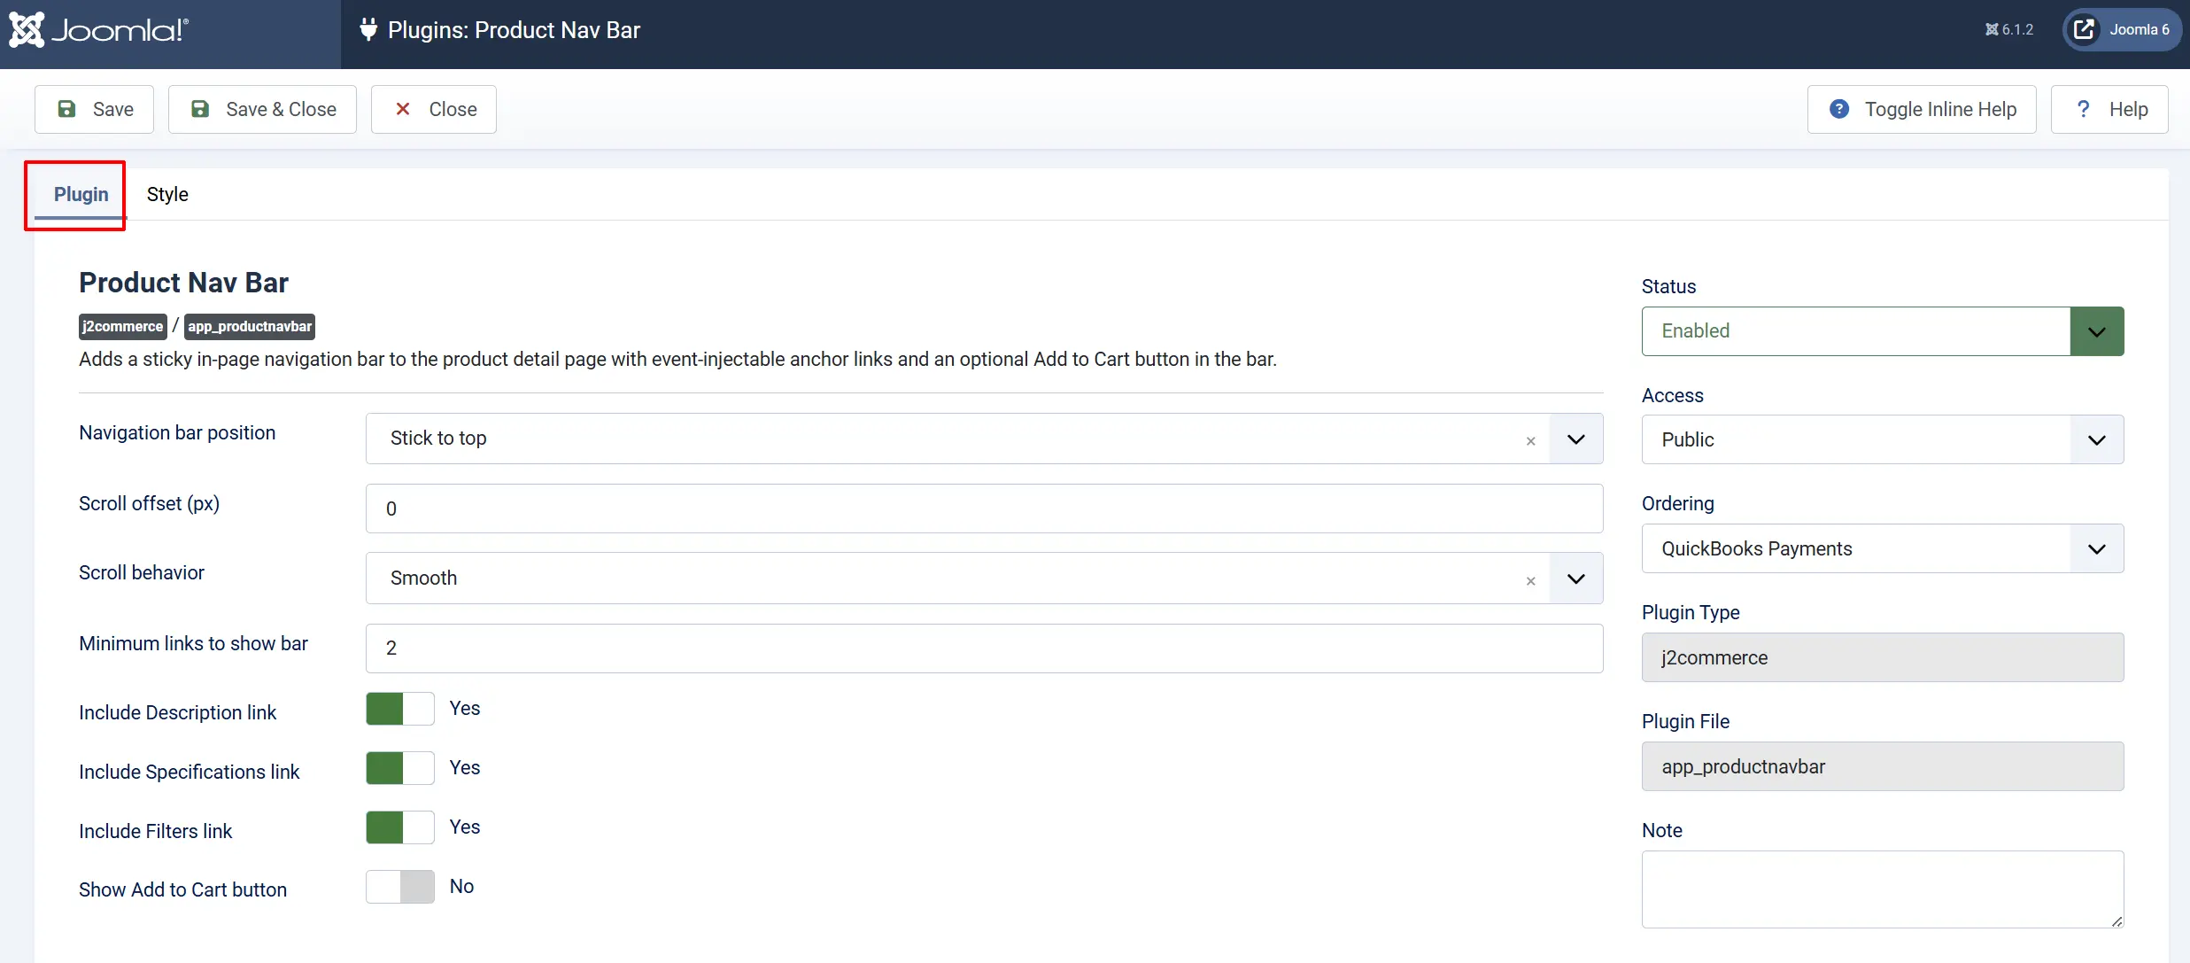Click the Scroll behavior label
Viewport: 2190px width, 963px height.
142,572
